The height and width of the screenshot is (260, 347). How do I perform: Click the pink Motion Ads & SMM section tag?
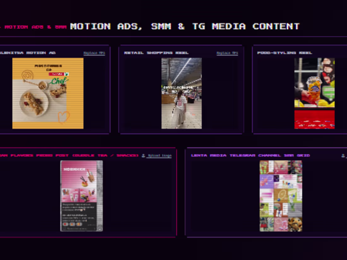pyautogui.click(x=34, y=27)
